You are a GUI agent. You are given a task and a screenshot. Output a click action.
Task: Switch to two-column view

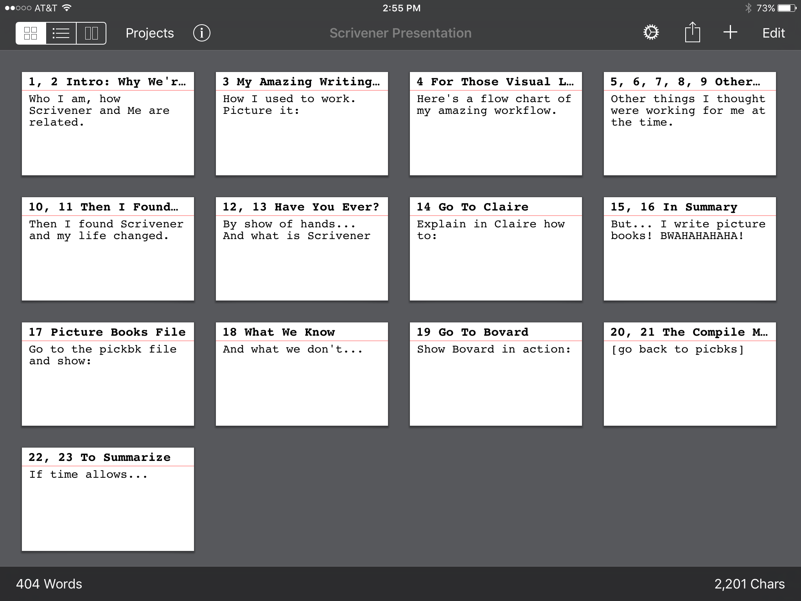tap(91, 33)
